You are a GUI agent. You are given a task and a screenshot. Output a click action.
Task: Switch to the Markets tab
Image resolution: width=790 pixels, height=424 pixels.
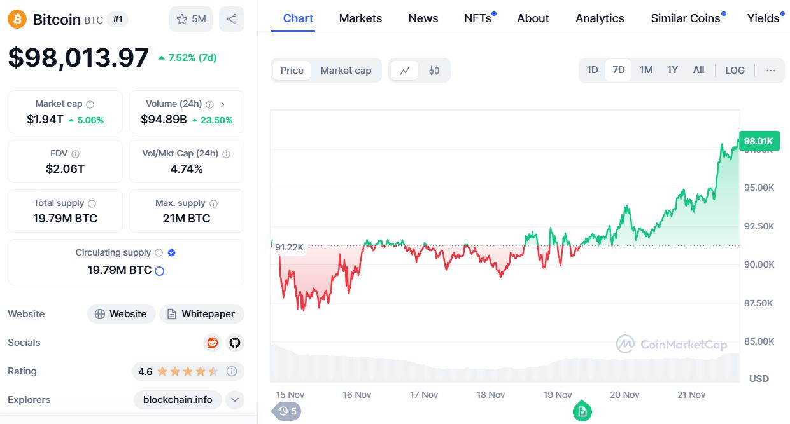(x=360, y=18)
